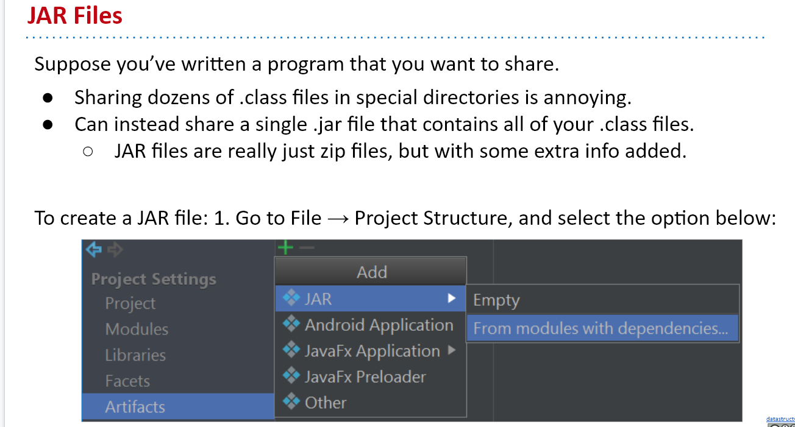Image resolution: width=795 pixels, height=427 pixels.
Task: Click the Android Application diamond icon
Action: point(292,324)
